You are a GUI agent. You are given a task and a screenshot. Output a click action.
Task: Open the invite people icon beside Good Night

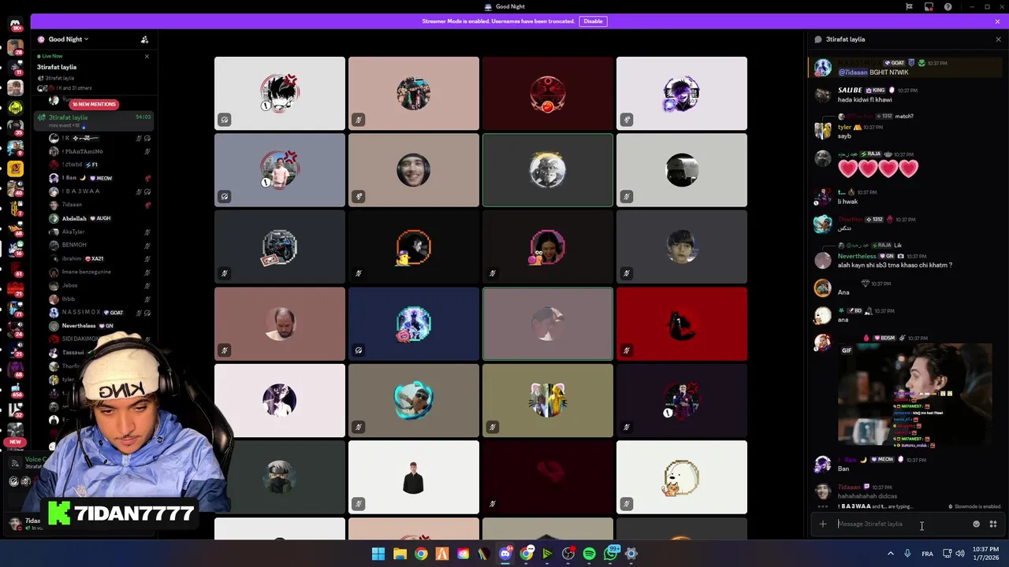pos(144,39)
